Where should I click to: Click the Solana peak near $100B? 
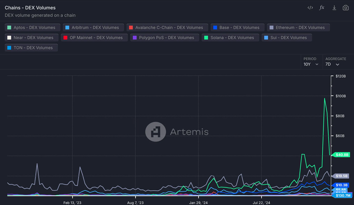pyautogui.click(x=325, y=99)
